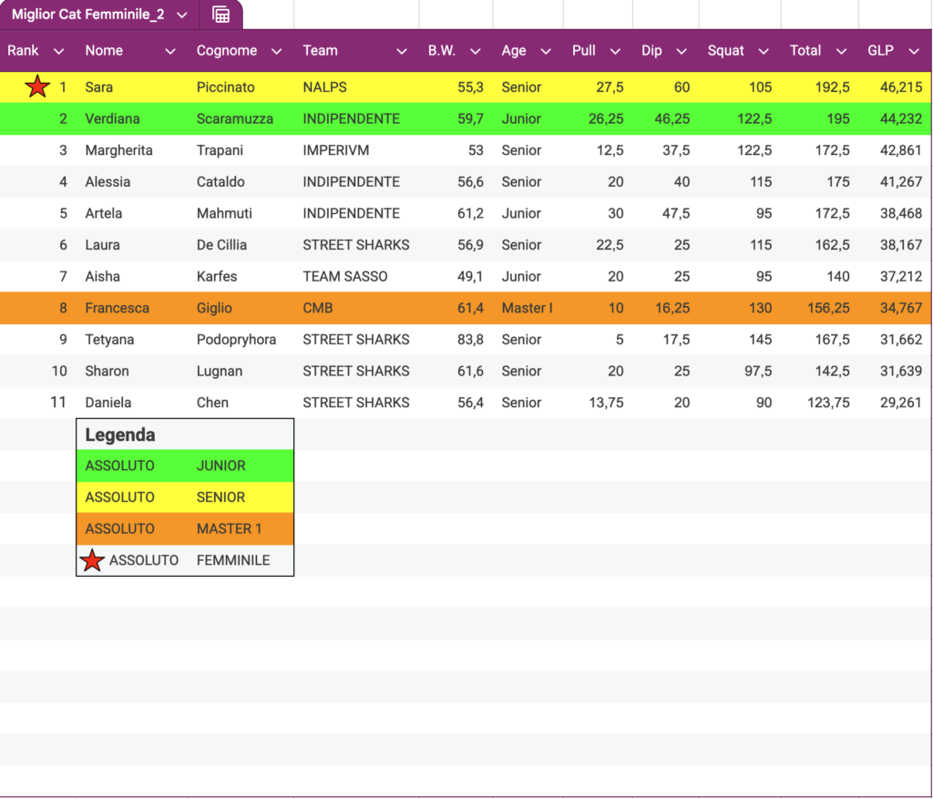Click the Dip column header label
This screenshot has height=799, width=933.
(651, 51)
